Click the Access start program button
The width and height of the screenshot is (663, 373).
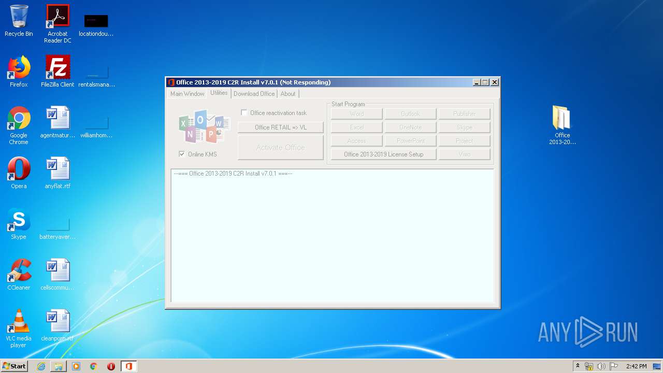356,141
